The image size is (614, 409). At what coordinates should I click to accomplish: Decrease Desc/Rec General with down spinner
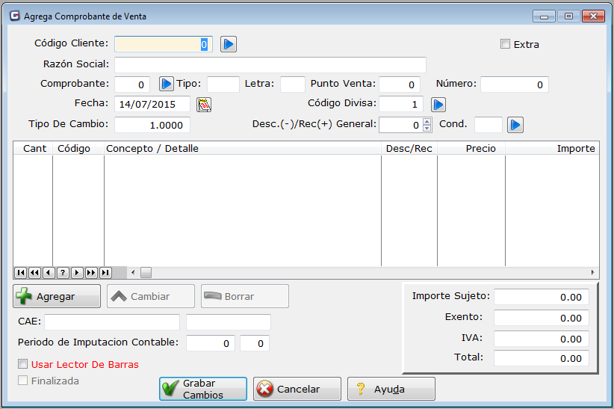tap(427, 129)
